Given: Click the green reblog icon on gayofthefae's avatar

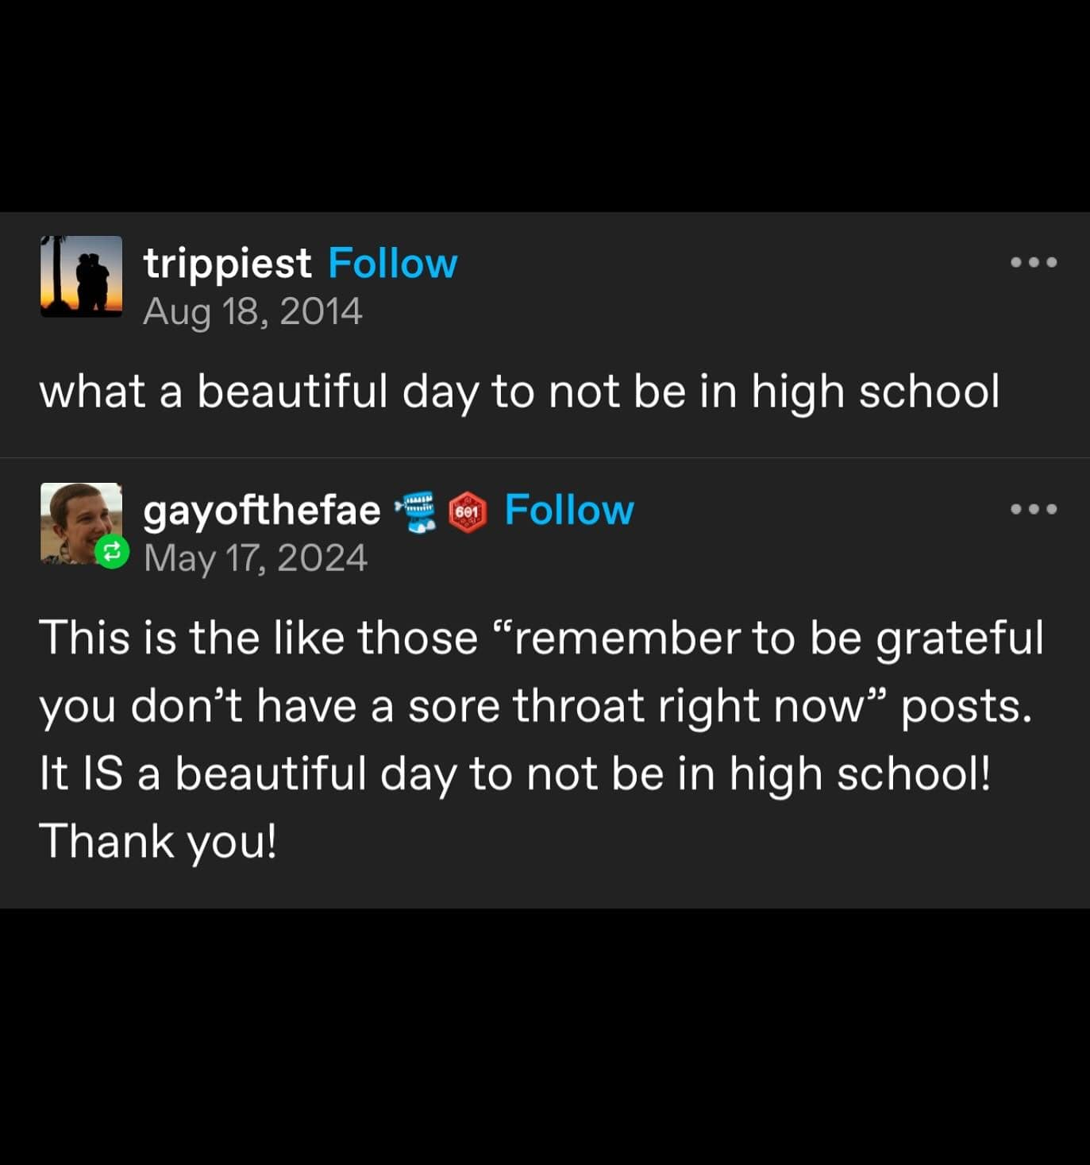Looking at the screenshot, I should point(111,550).
